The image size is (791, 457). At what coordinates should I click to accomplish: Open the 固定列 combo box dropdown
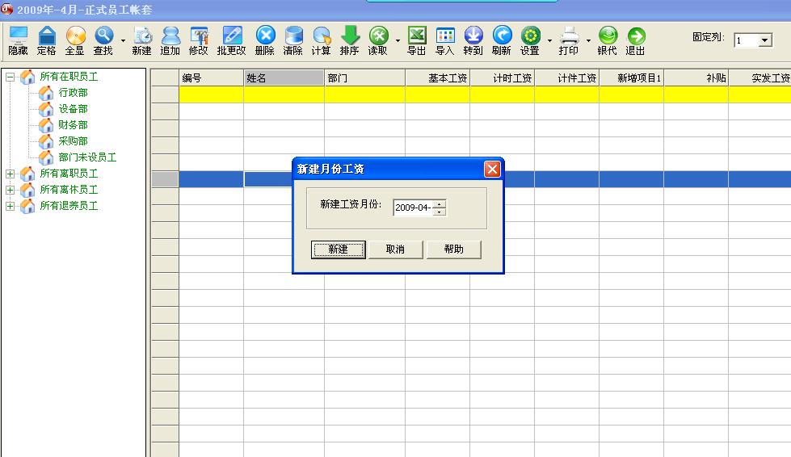click(x=765, y=40)
